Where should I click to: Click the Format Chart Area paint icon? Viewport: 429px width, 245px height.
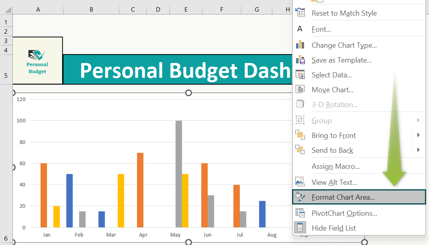300,196
